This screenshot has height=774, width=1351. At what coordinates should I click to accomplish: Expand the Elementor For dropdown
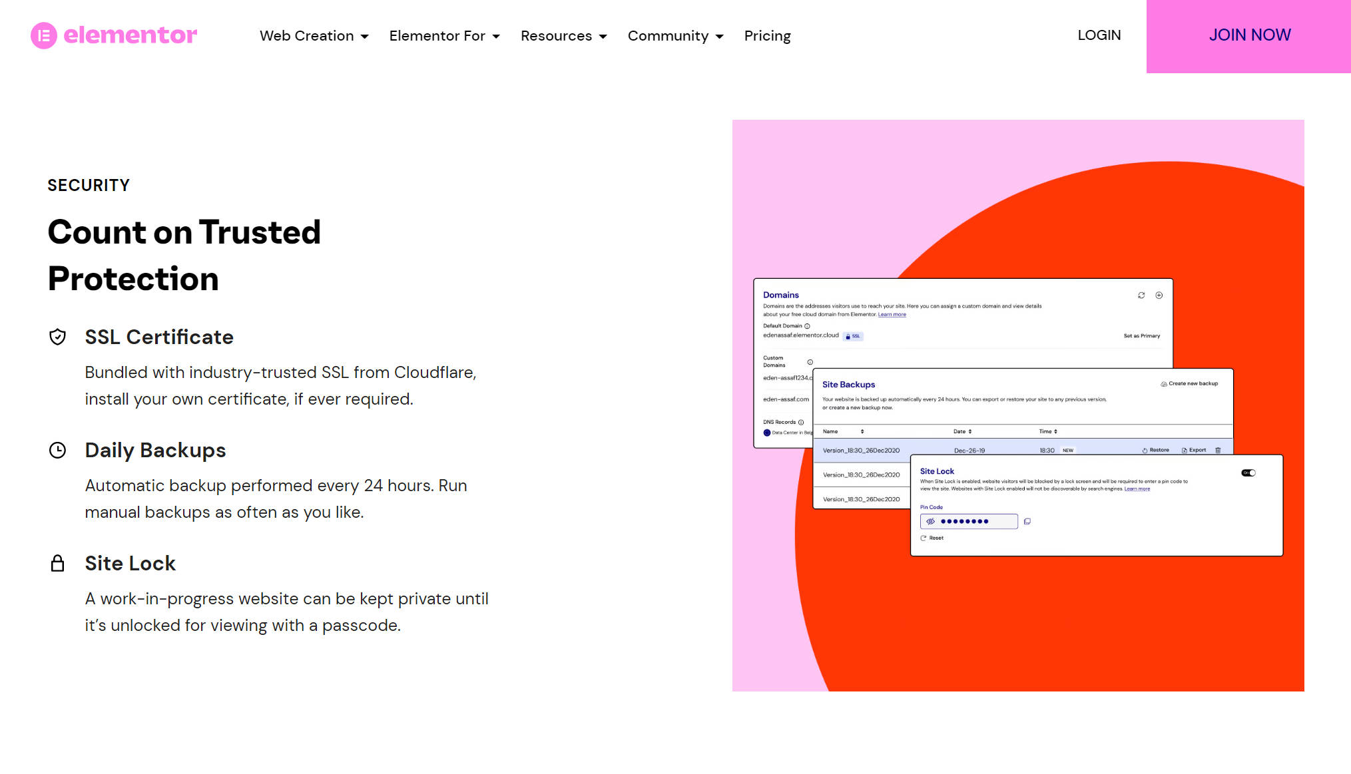click(444, 36)
